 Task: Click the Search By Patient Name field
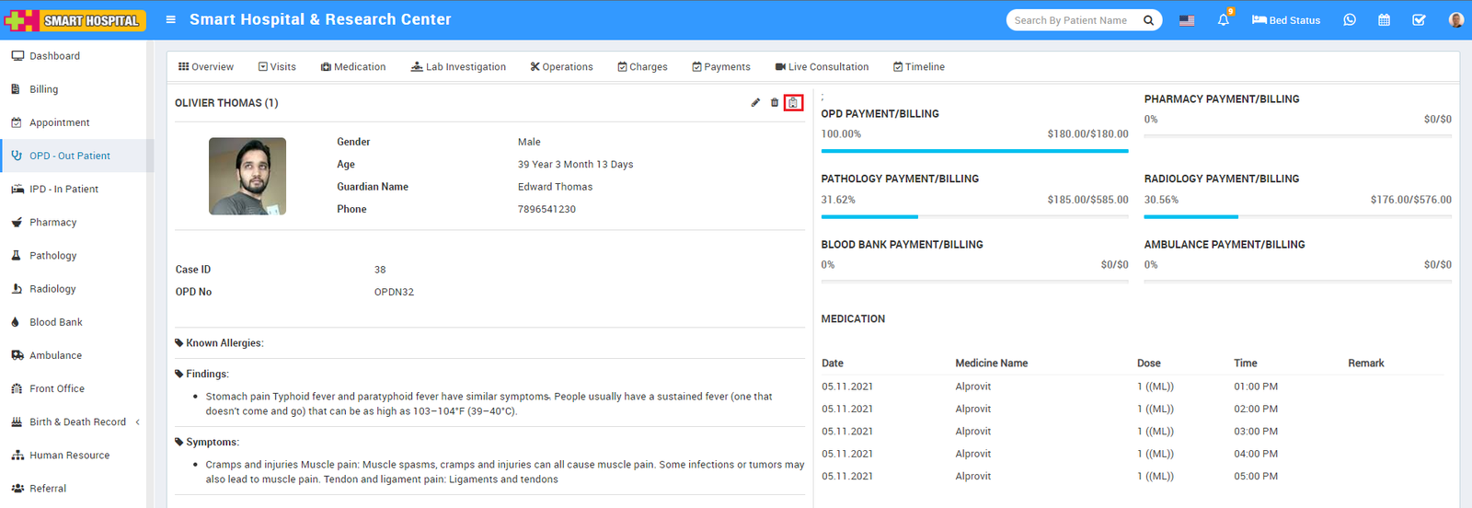1072,20
